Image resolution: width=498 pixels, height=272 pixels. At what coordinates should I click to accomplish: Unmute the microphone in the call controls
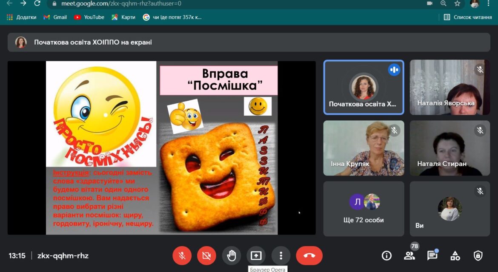click(182, 255)
